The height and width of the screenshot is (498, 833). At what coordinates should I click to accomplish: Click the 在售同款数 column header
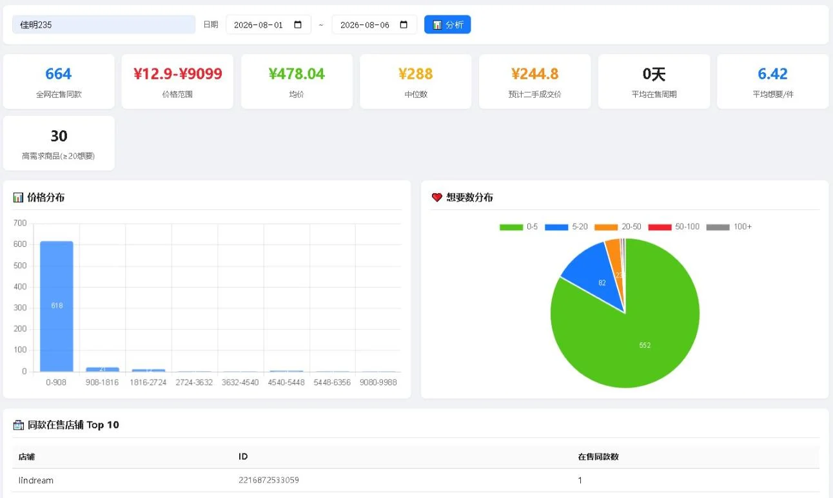tap(598, 457)
